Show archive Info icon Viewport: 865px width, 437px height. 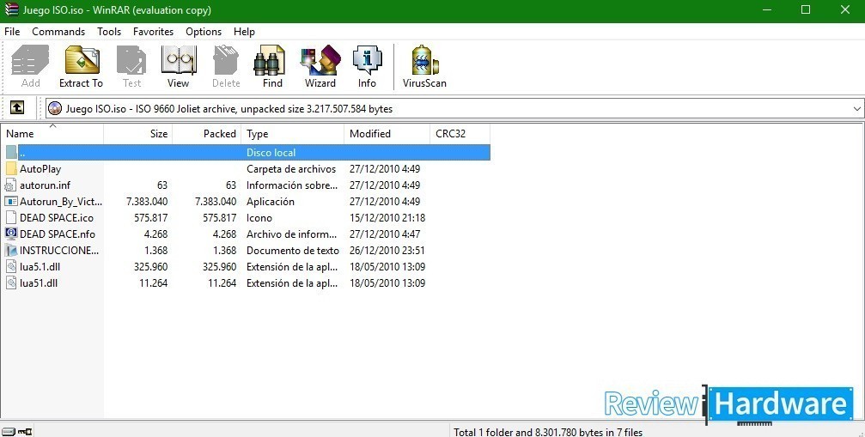pyautogui.click(x=367, y=60)
